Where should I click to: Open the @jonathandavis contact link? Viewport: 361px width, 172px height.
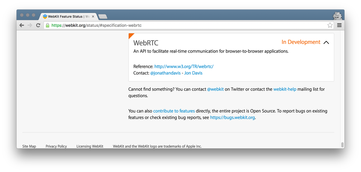(x=165, y=73)
